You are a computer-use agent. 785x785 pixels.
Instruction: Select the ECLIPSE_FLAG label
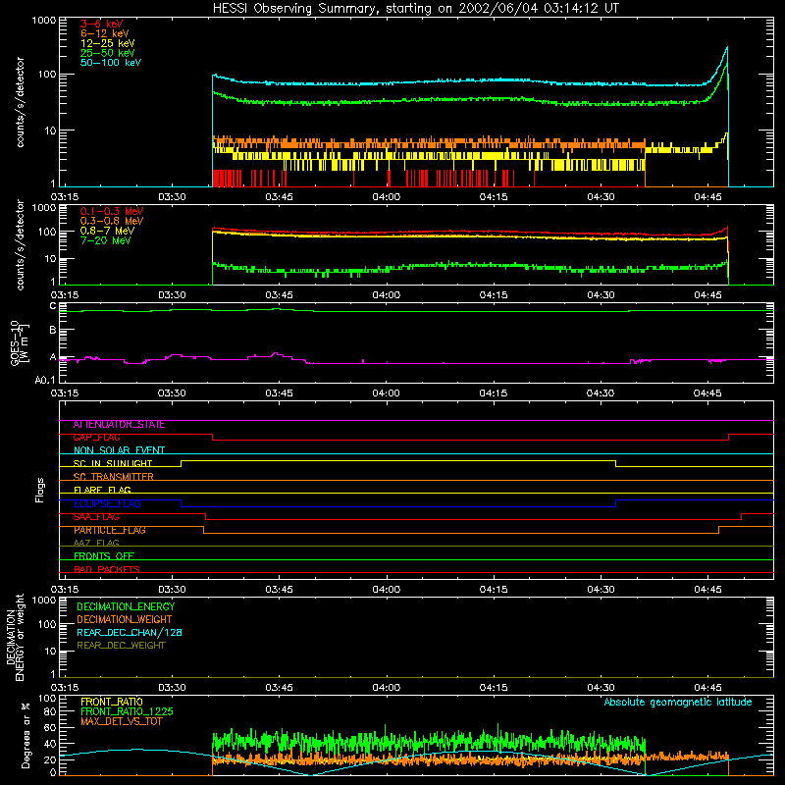[107, 503]
